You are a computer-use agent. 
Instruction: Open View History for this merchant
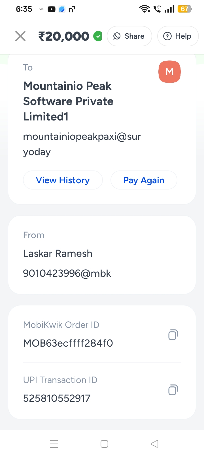click(63, 180)
